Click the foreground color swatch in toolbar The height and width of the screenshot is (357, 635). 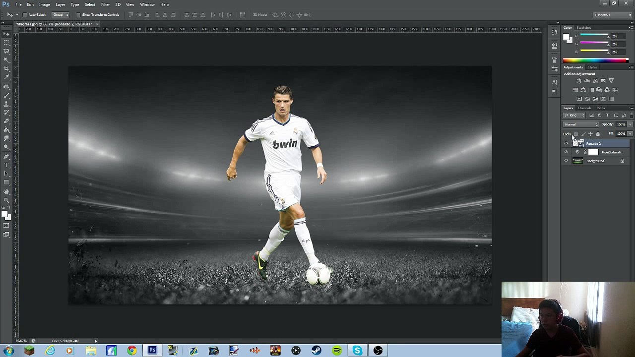click(x=4, y=214)
